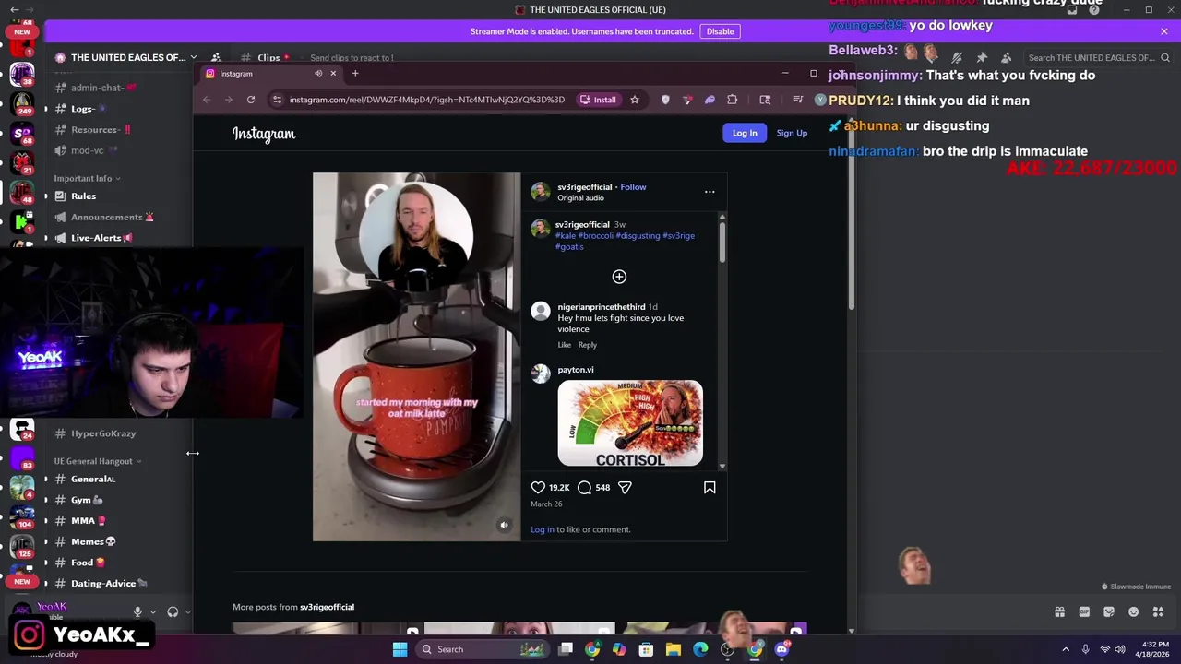Go back in the browser window
This screenshot has width=1181, height=664.
point(207,100)
